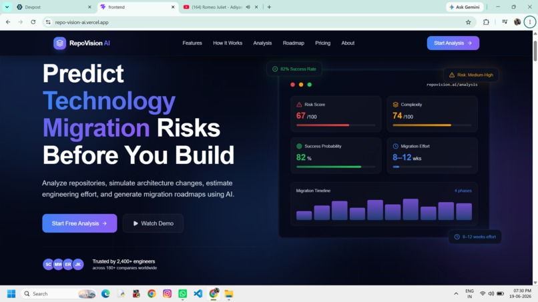The width and height of the screenshot is (538, 302).
Task: Click 'Trusted by 2,400+ engineers' text
Action: click(x=123, y=261)
